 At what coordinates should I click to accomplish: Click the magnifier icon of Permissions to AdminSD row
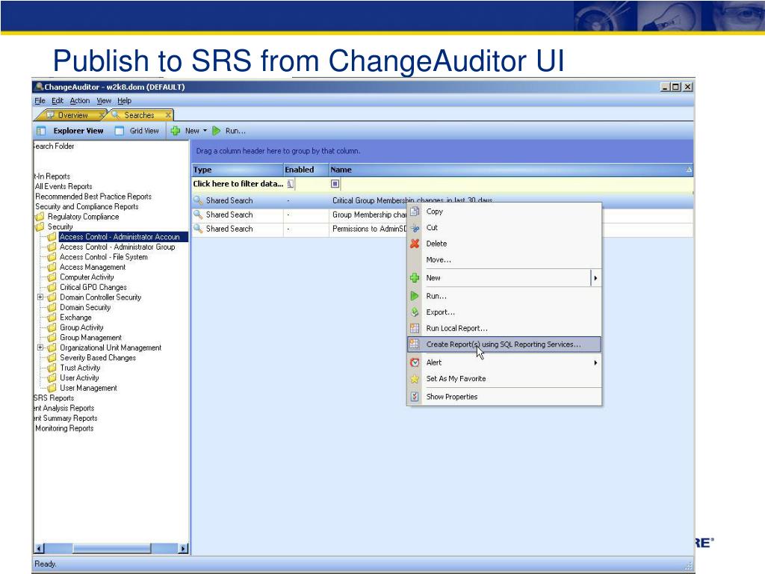[197, 229]
